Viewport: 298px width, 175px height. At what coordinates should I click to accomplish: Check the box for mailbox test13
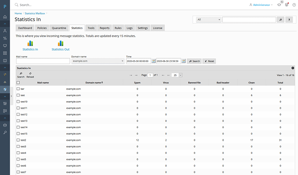click(x=18, y=121)
